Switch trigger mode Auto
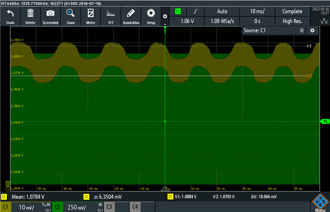Image resolution: width=330 pixels, height=212 pixels. (222, 11)
